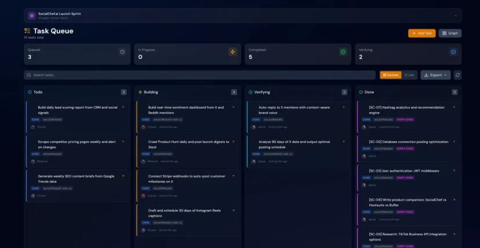The width and height of the screenshot is (480, 248).
Task: Click priority arrow on Crawl Product Hunt card
Action: pyautogui.click(x=234, y=142)
